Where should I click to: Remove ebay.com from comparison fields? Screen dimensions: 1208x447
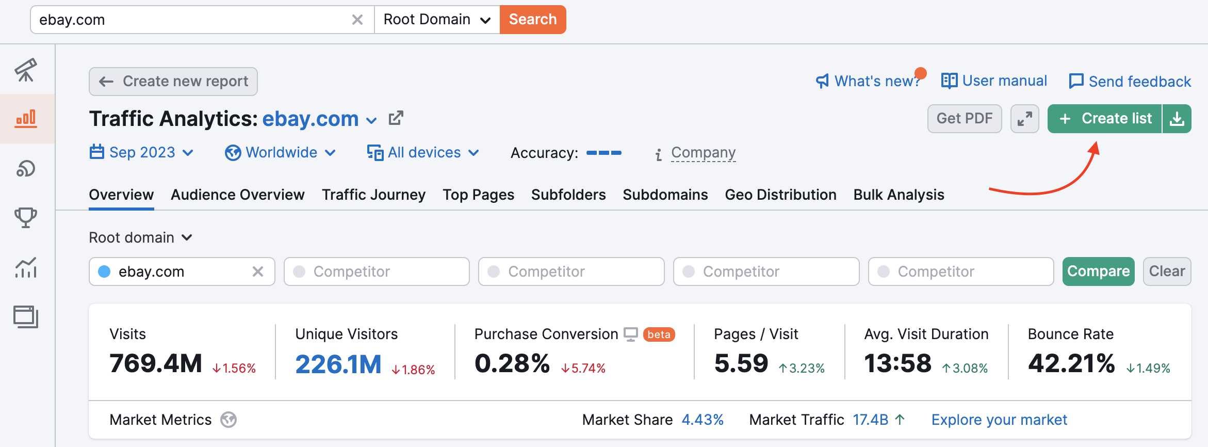(258, 272)
